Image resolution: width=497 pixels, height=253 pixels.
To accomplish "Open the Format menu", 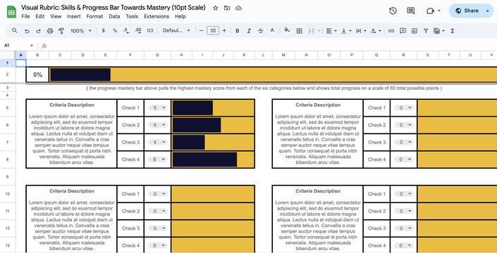I will [x=94, y=16].
